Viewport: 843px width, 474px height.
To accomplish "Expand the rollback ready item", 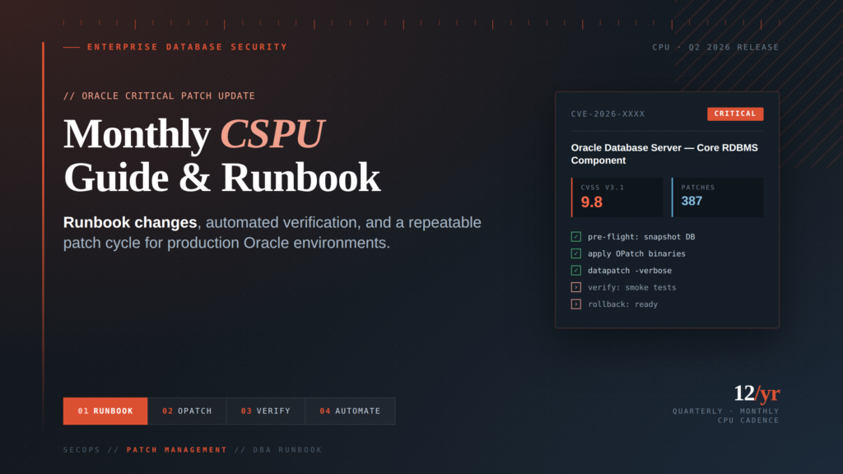I will click(x=575, y=304).
